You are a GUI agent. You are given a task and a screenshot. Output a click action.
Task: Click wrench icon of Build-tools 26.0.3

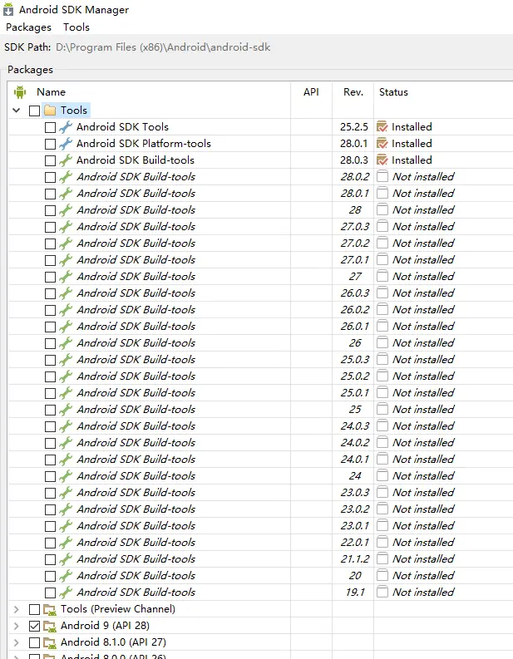tap(66, 293)
